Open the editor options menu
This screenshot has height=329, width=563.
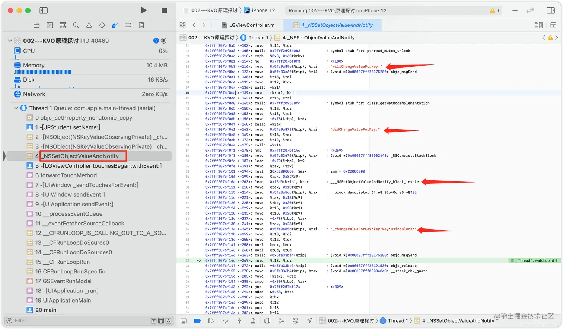(538, 25)
